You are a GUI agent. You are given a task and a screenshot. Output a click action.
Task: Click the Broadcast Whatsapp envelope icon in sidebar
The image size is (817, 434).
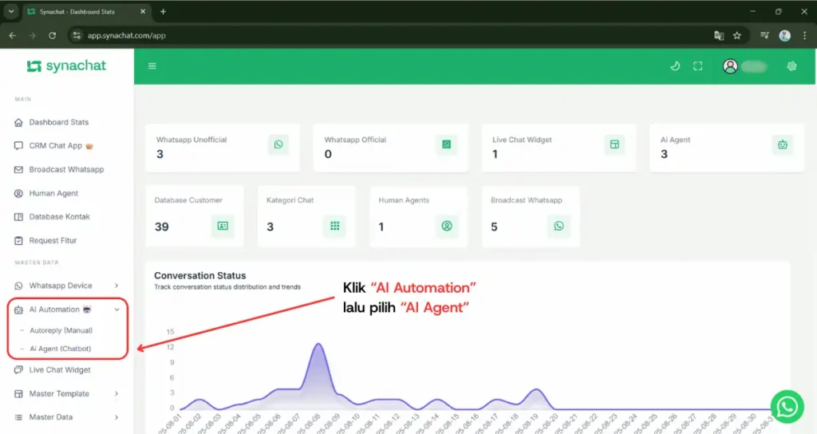[x=18, y=169]
